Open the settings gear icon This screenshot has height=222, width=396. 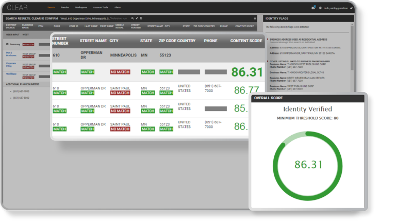pos(320,8)
